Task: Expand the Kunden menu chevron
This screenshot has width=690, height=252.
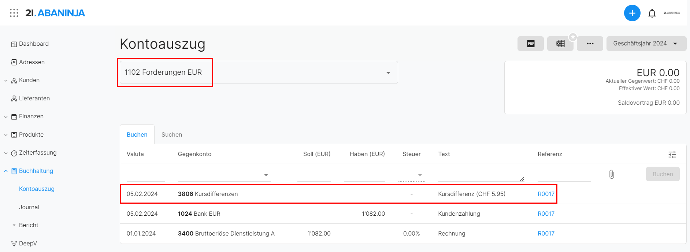Action: pyautogui.click(x=6, y=81)
